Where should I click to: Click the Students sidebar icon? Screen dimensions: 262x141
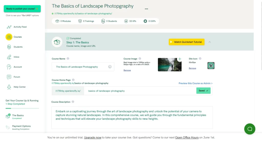9,47
